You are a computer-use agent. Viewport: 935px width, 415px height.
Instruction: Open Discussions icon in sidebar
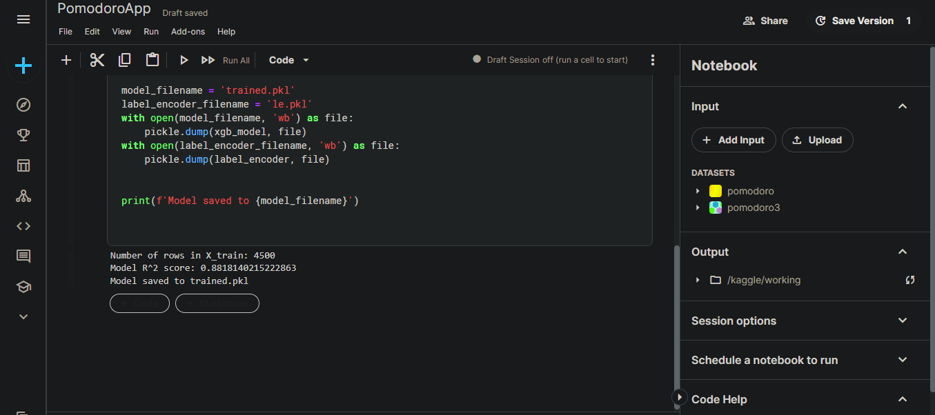(x=23, y=256)
